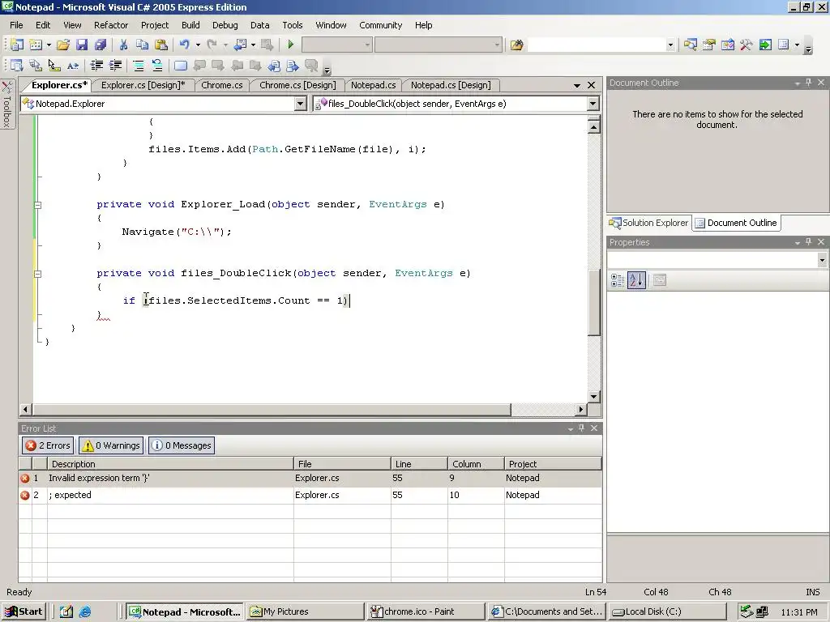Click the Start Page green arrow icon
This screenshot has height=622, width=830.
(x=765, y=45)
